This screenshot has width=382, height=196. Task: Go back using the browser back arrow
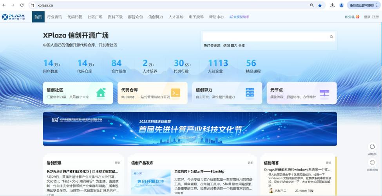point(4,5)
